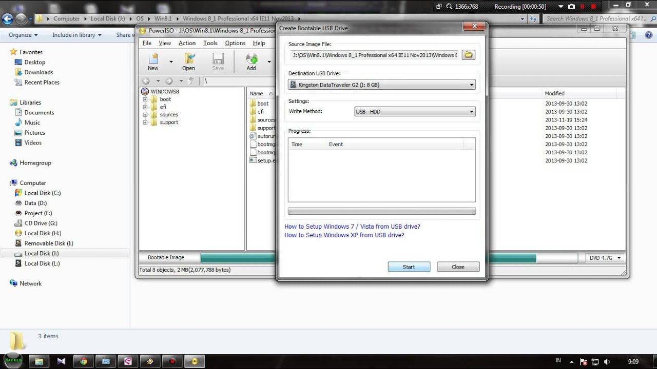657x369 pixels.
Task: Click PowerISO forward navigation arrow
Action: point(169,81)
